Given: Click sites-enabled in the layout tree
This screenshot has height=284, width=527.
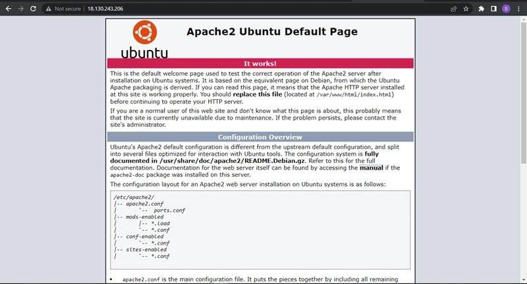Looking at the screenshot, I should pyautogui.click(x=146, y=249).
